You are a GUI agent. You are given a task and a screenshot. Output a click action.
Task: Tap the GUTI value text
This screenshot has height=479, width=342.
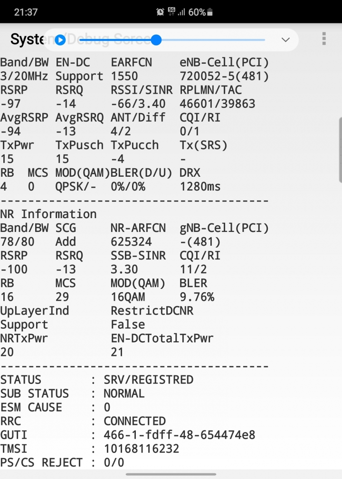(179, 435)
